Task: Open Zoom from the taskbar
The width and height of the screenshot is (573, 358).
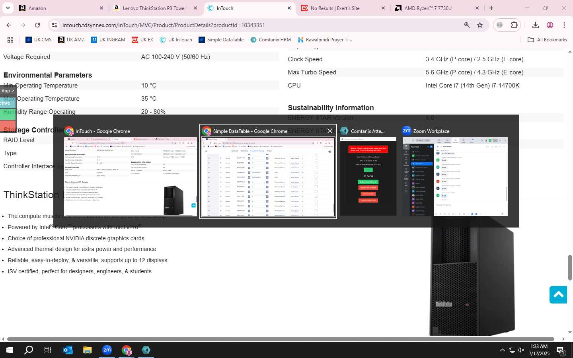Action: pyautogui.click(x=107, y=350)
